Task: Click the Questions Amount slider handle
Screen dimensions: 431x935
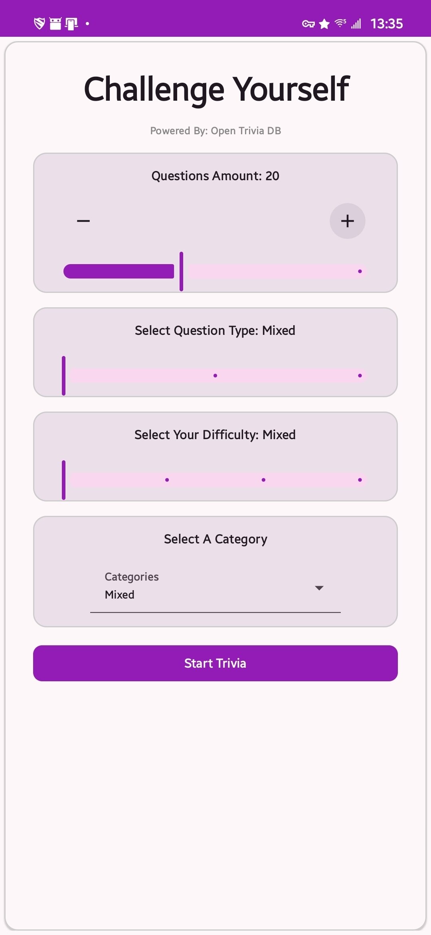Action: [181, 271]
